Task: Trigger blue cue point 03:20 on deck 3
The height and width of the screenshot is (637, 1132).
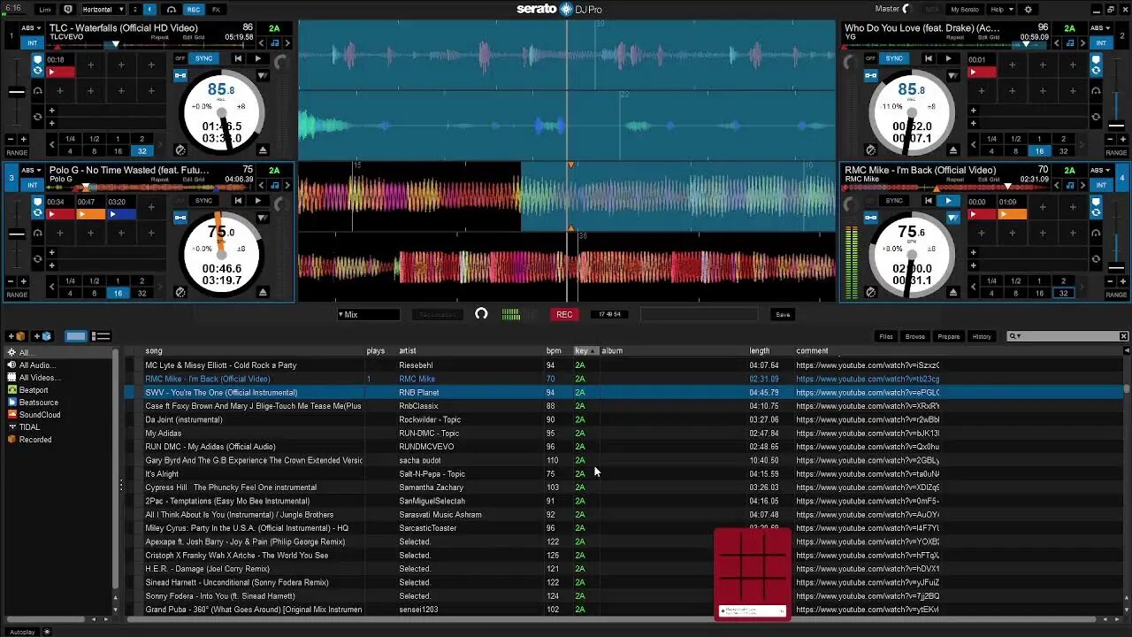Action: (x=121, y=214)
